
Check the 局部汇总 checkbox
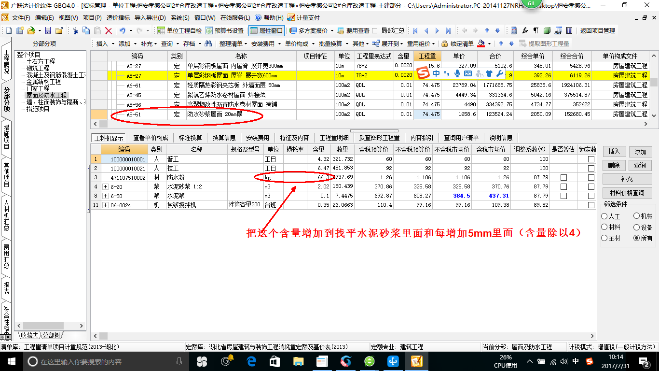[375, 30]
